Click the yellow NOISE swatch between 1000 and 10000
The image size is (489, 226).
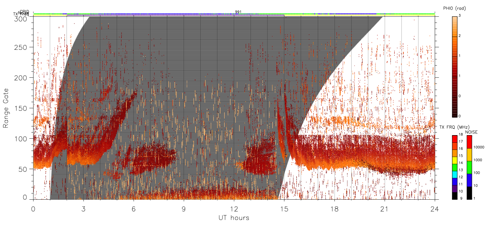pyautogui.click(x=469, y=155)
